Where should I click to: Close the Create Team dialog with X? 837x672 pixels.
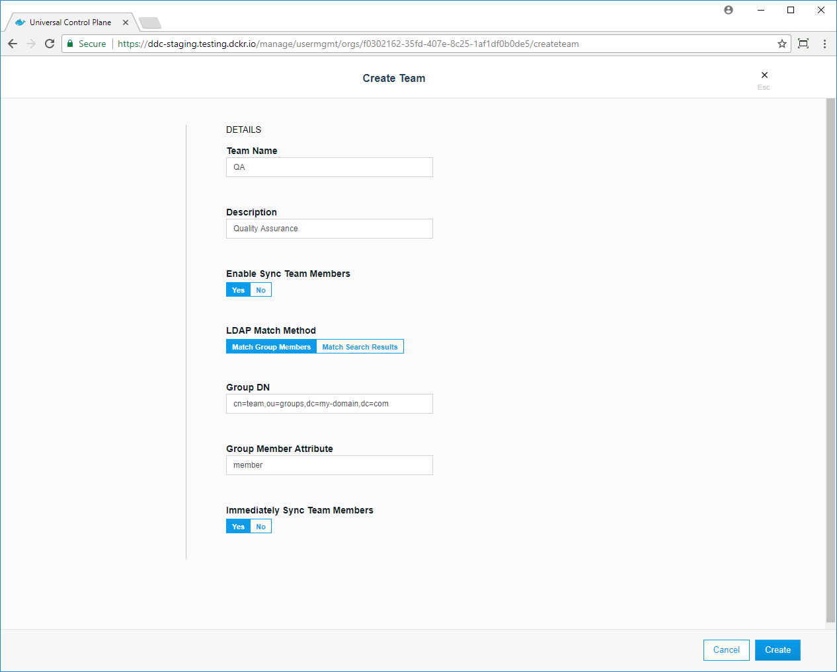click(x=764, y=75)
